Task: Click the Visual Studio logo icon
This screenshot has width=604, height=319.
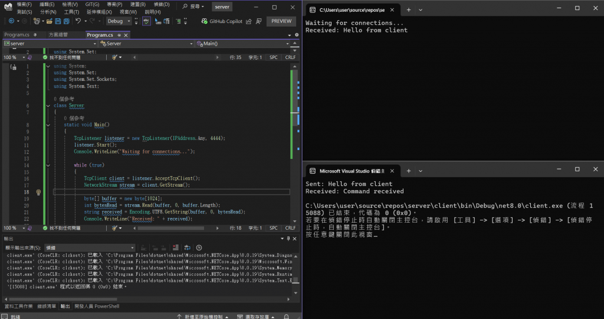Action: point(8,6)
